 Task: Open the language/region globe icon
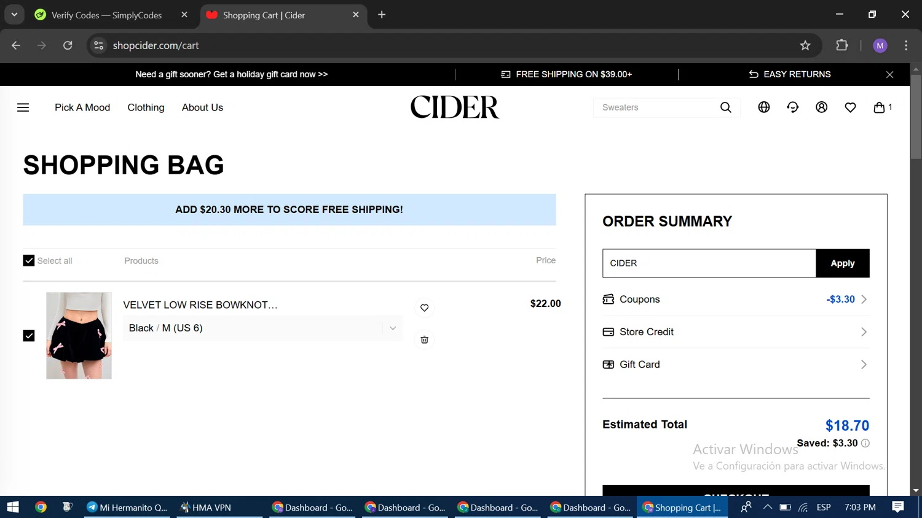coord(764,107)
